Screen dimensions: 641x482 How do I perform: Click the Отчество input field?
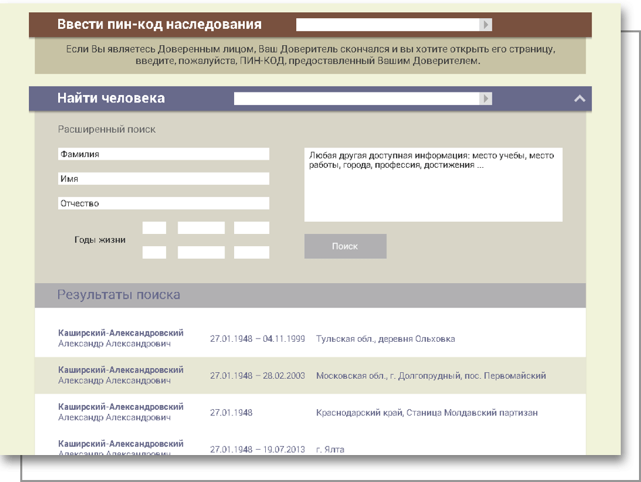163,203
